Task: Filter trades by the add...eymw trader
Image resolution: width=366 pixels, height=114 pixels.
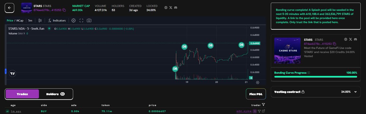Action: (x=259, y=112)
